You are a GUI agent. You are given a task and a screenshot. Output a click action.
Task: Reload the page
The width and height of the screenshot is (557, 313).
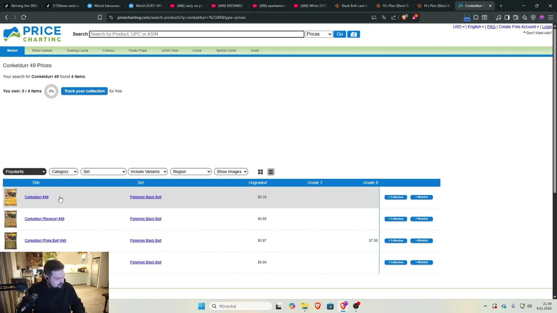(23, 17)
